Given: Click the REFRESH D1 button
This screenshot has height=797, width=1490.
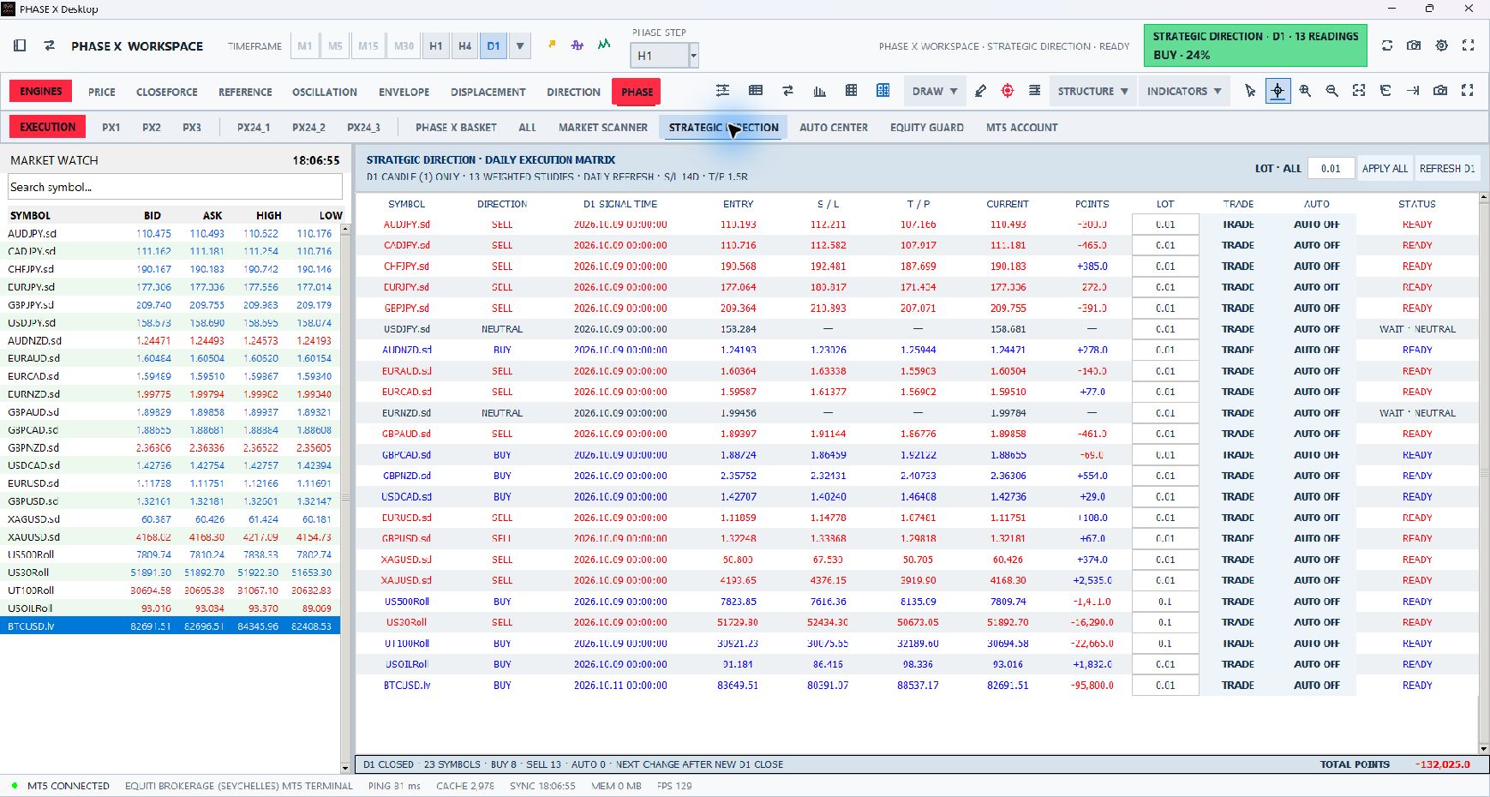Looking at the screenshot, I should 1446,168.
